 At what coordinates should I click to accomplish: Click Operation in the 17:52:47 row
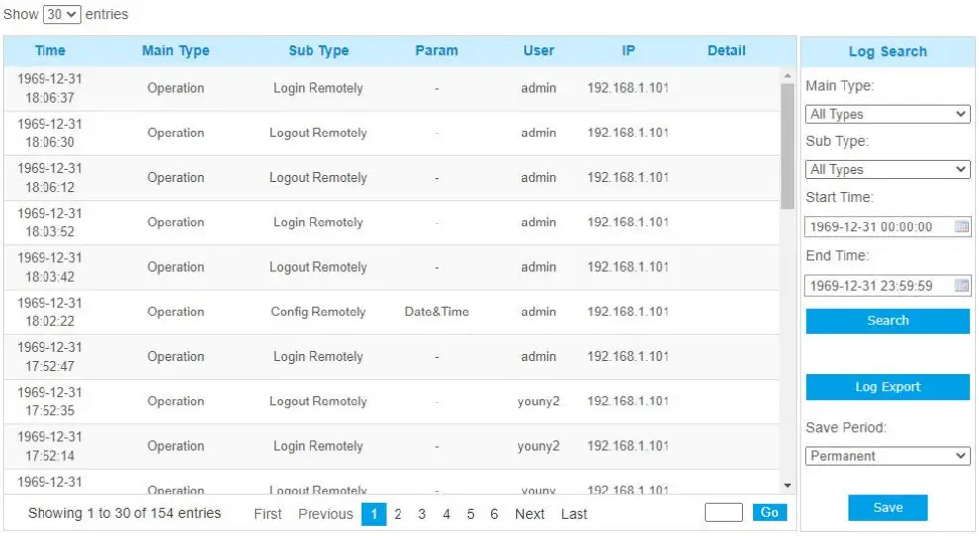[x=175, y=357]
